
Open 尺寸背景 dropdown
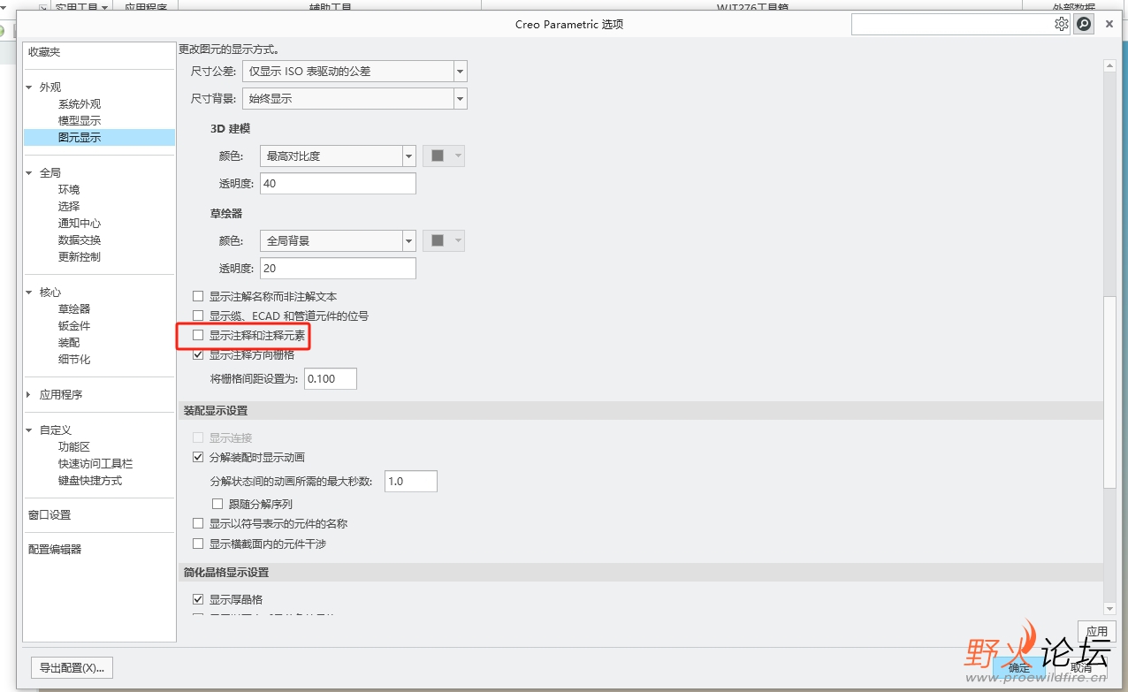(460, 98)
